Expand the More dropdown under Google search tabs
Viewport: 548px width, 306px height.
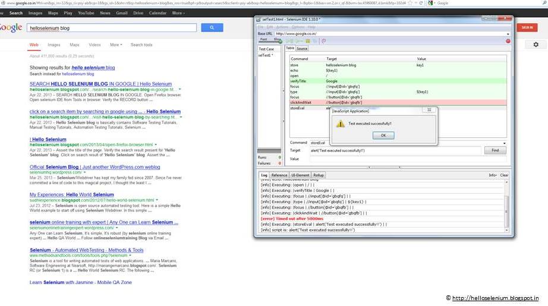click(116, 45)
